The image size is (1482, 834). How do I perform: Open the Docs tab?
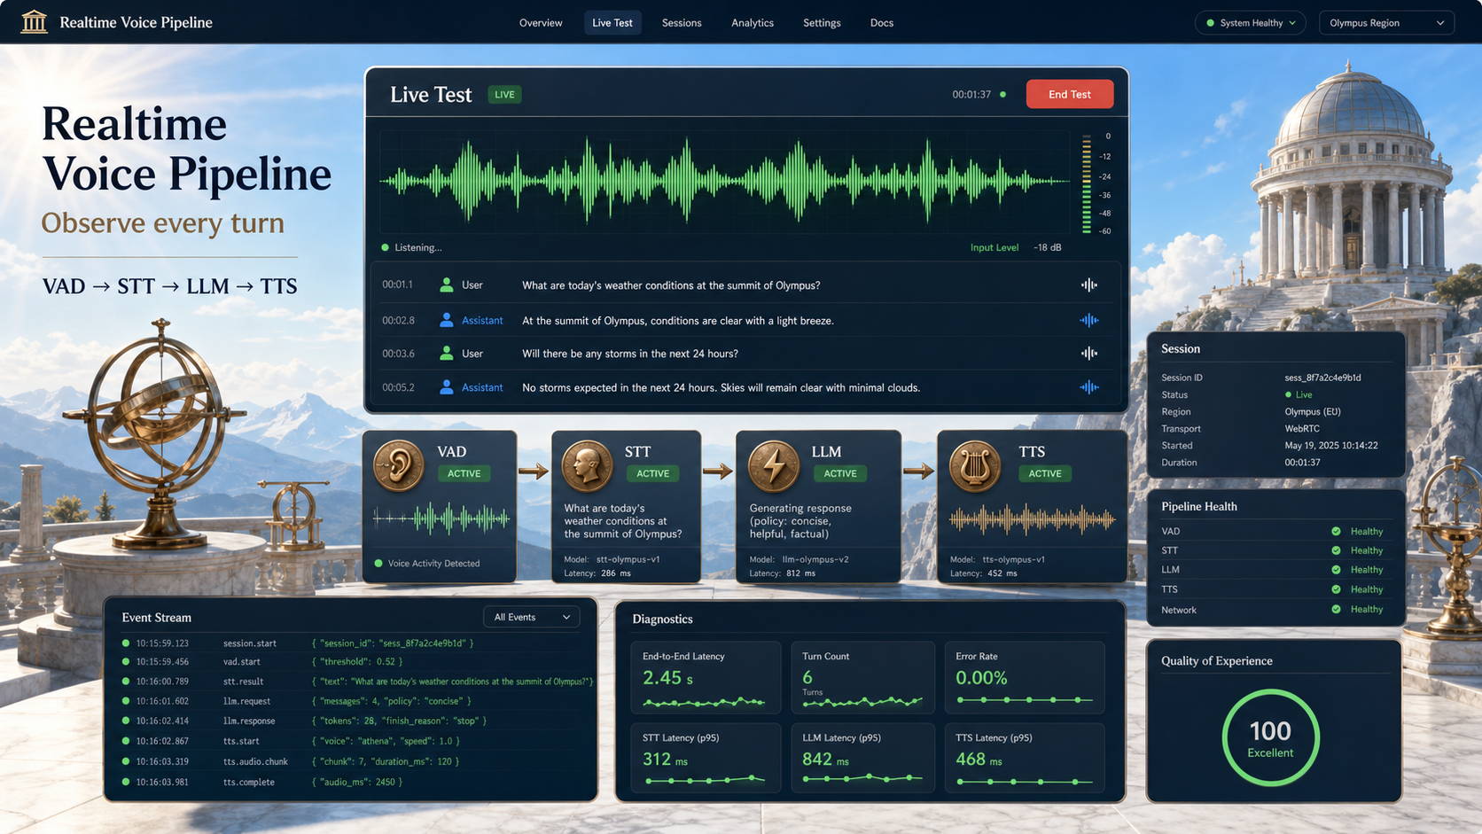(882, 23)
